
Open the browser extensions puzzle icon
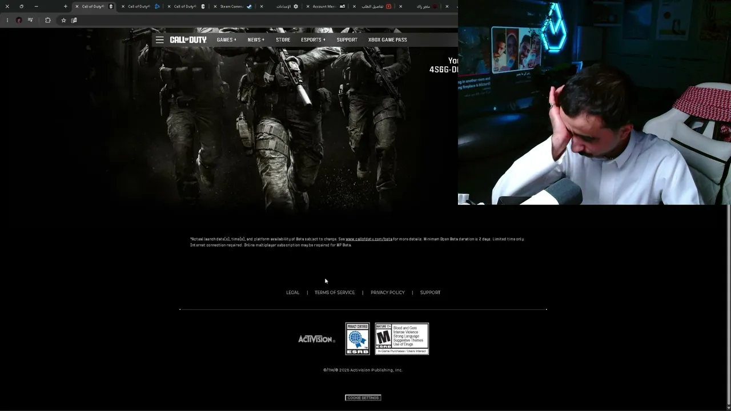point(47,20)
